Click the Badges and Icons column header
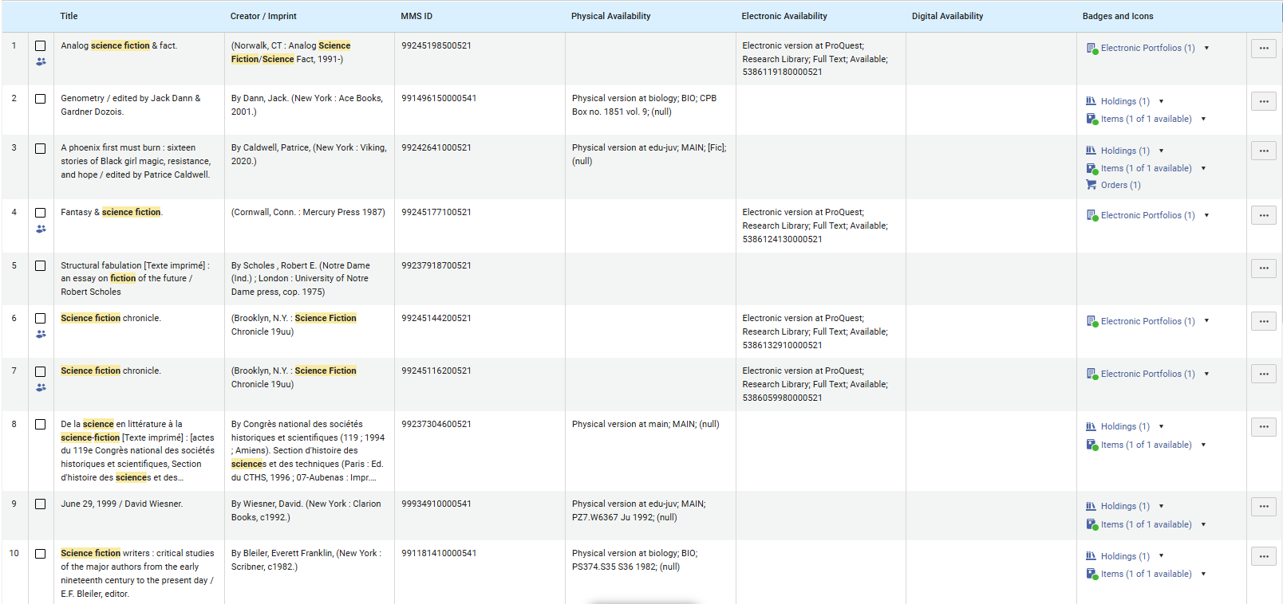Screen dimensions: 1283x604 pyautogui.click(x=1118, y=16)
